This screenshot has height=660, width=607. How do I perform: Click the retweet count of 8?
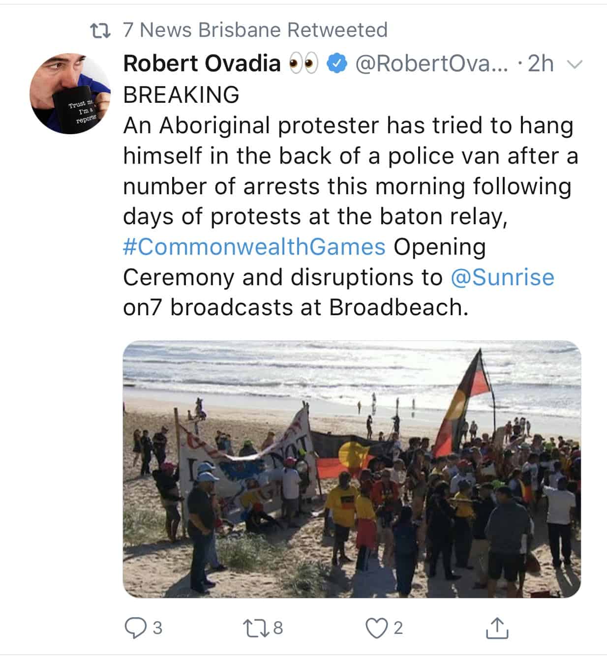tap(278, 628)
